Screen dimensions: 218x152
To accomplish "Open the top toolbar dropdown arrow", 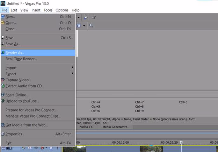I will [79, 17].
